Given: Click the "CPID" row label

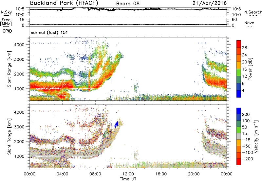Looking at the screenshot, I should [7, 31].
